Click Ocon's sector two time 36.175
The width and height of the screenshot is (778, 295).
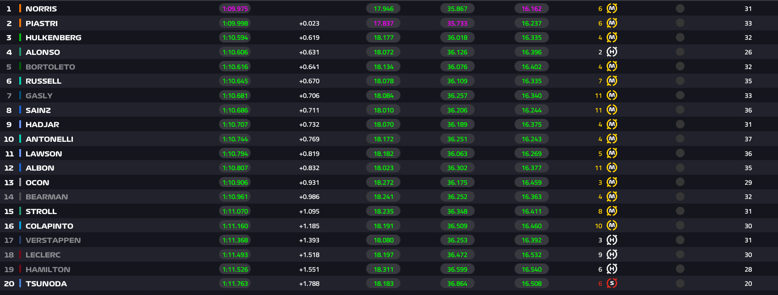(457, 182)
